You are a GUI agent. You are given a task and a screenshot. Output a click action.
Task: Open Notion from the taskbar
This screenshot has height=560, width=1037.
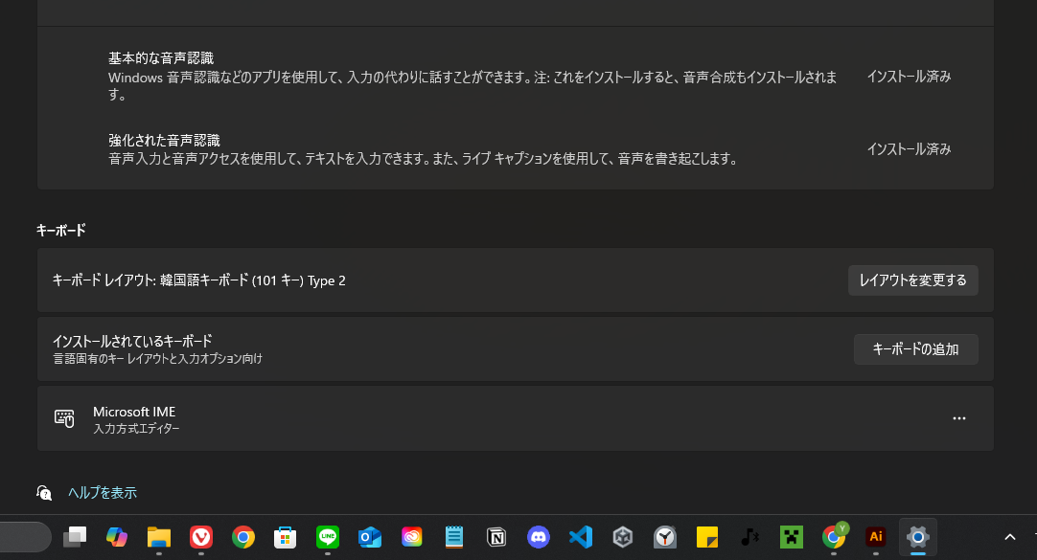click(495, 537)
